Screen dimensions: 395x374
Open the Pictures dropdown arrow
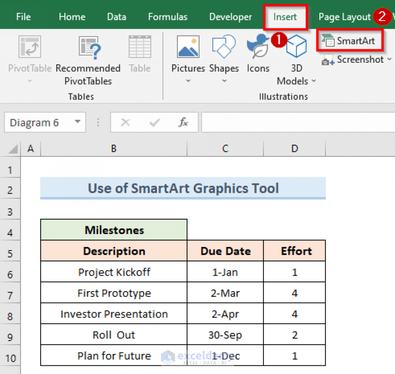tap(188, 81)
